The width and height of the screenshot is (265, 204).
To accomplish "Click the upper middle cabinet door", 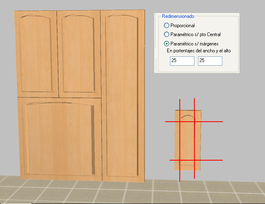I will pyautogui.click(x=79, y=54).
